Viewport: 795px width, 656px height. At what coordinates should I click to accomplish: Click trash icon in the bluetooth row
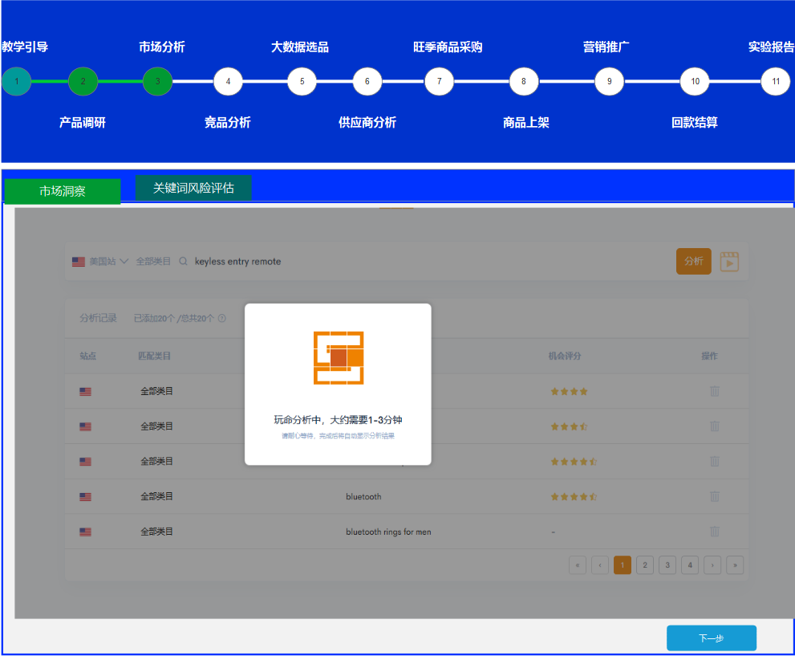(714, 496)
